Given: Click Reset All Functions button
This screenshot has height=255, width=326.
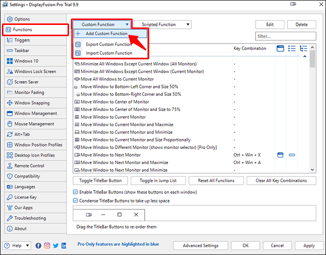Looking at the screenshot, I should 216,181.
